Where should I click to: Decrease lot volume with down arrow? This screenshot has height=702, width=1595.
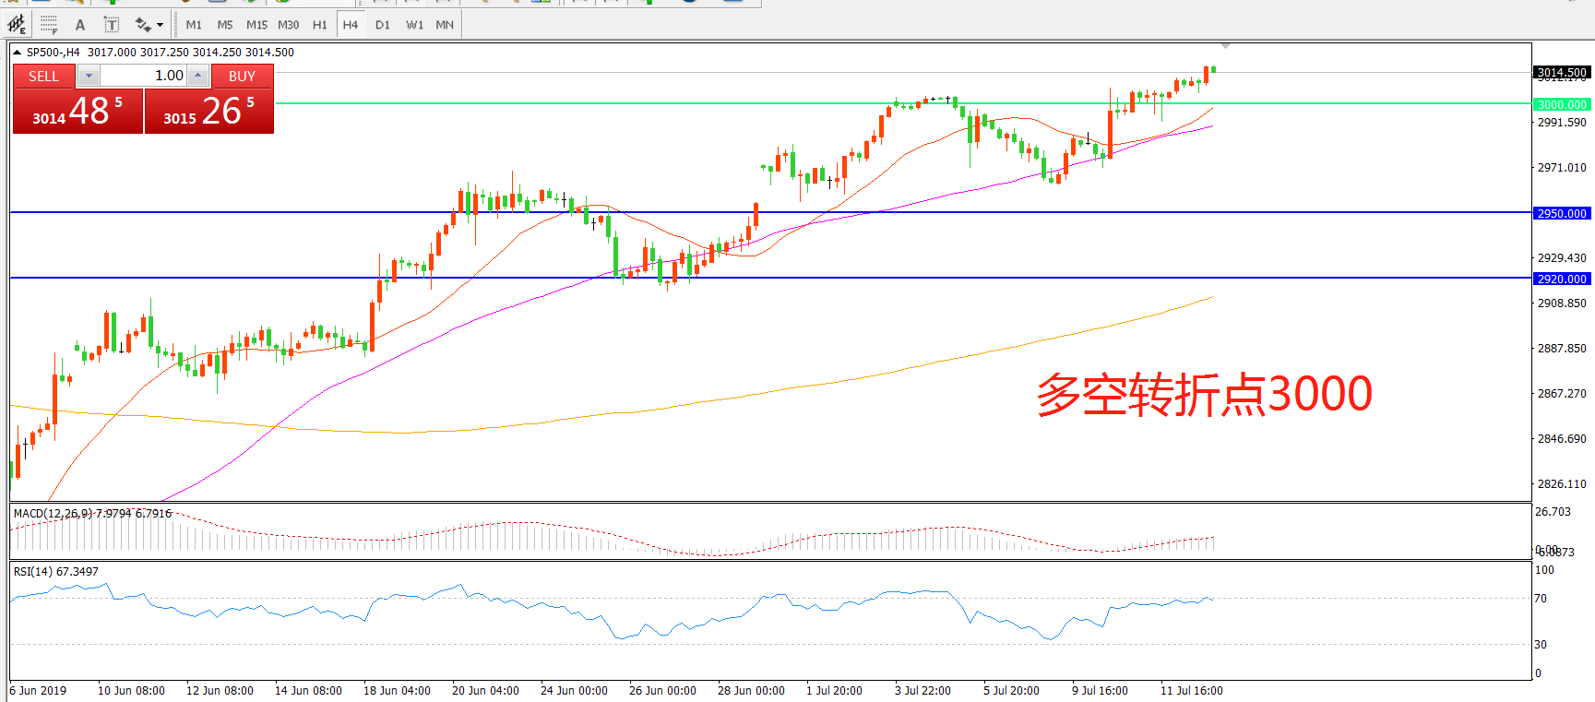click(x=89, y=76)
